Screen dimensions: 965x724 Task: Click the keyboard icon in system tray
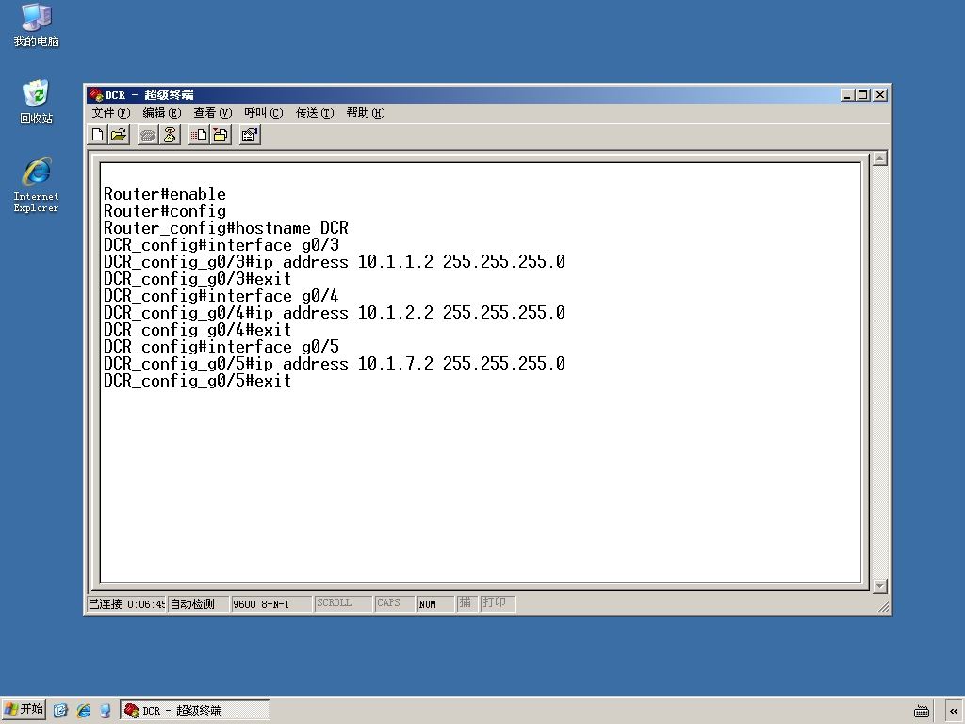click(922, 711)
